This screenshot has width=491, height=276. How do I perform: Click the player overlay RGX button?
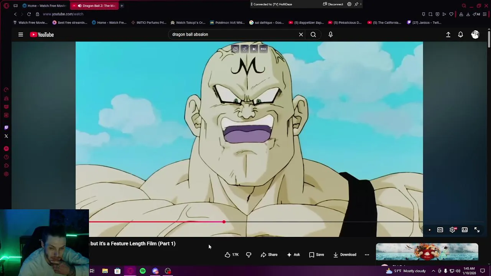(264, 49)
